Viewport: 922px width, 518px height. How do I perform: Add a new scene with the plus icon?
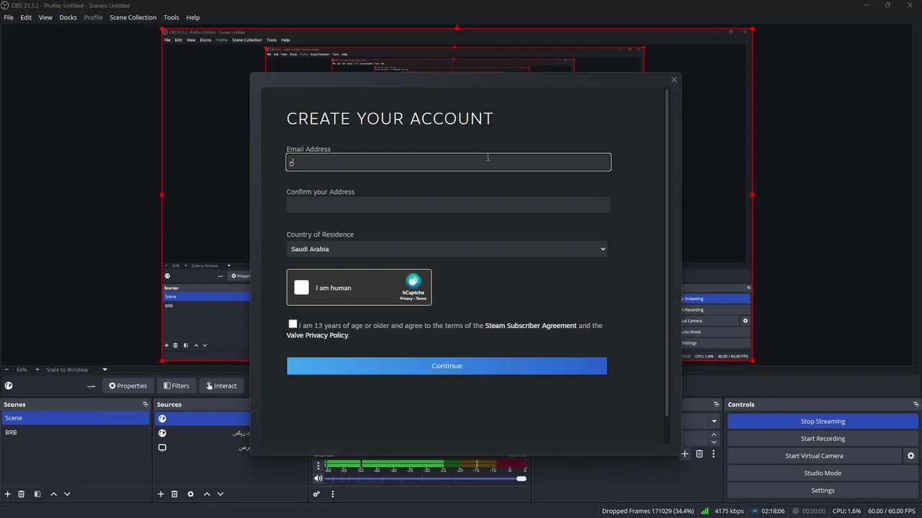pyautogui.click(x=8, y=494)
